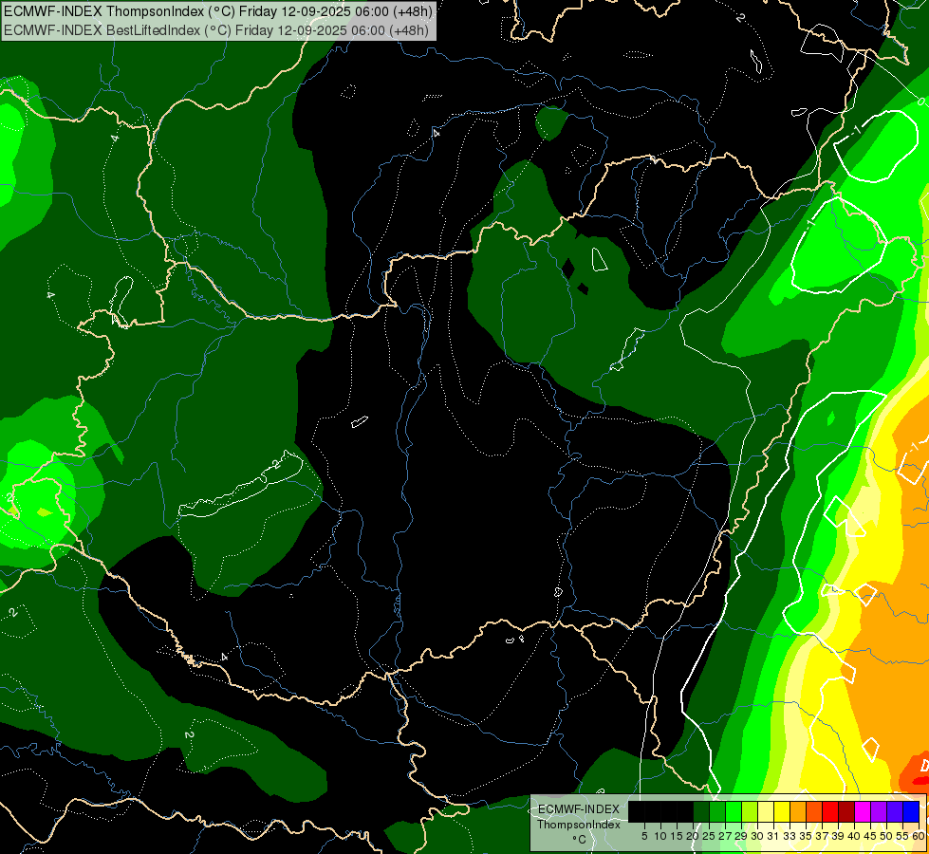Click the legend scale value 55
The height and width of the screenshot is (854, 929).
coord(902,836)
